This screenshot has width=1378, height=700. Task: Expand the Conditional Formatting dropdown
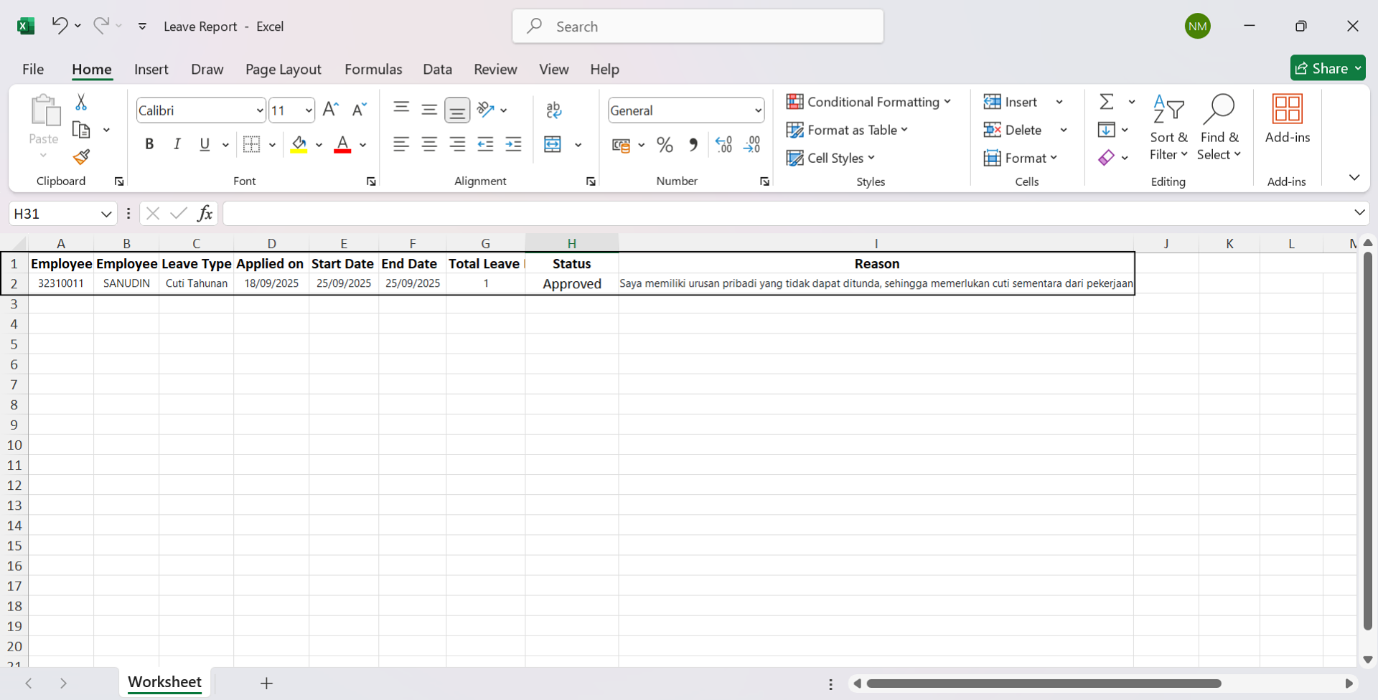click(x=868, y=102)
